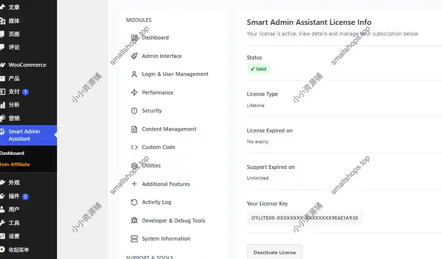Click the Activity Log history icon

[134, 202]
